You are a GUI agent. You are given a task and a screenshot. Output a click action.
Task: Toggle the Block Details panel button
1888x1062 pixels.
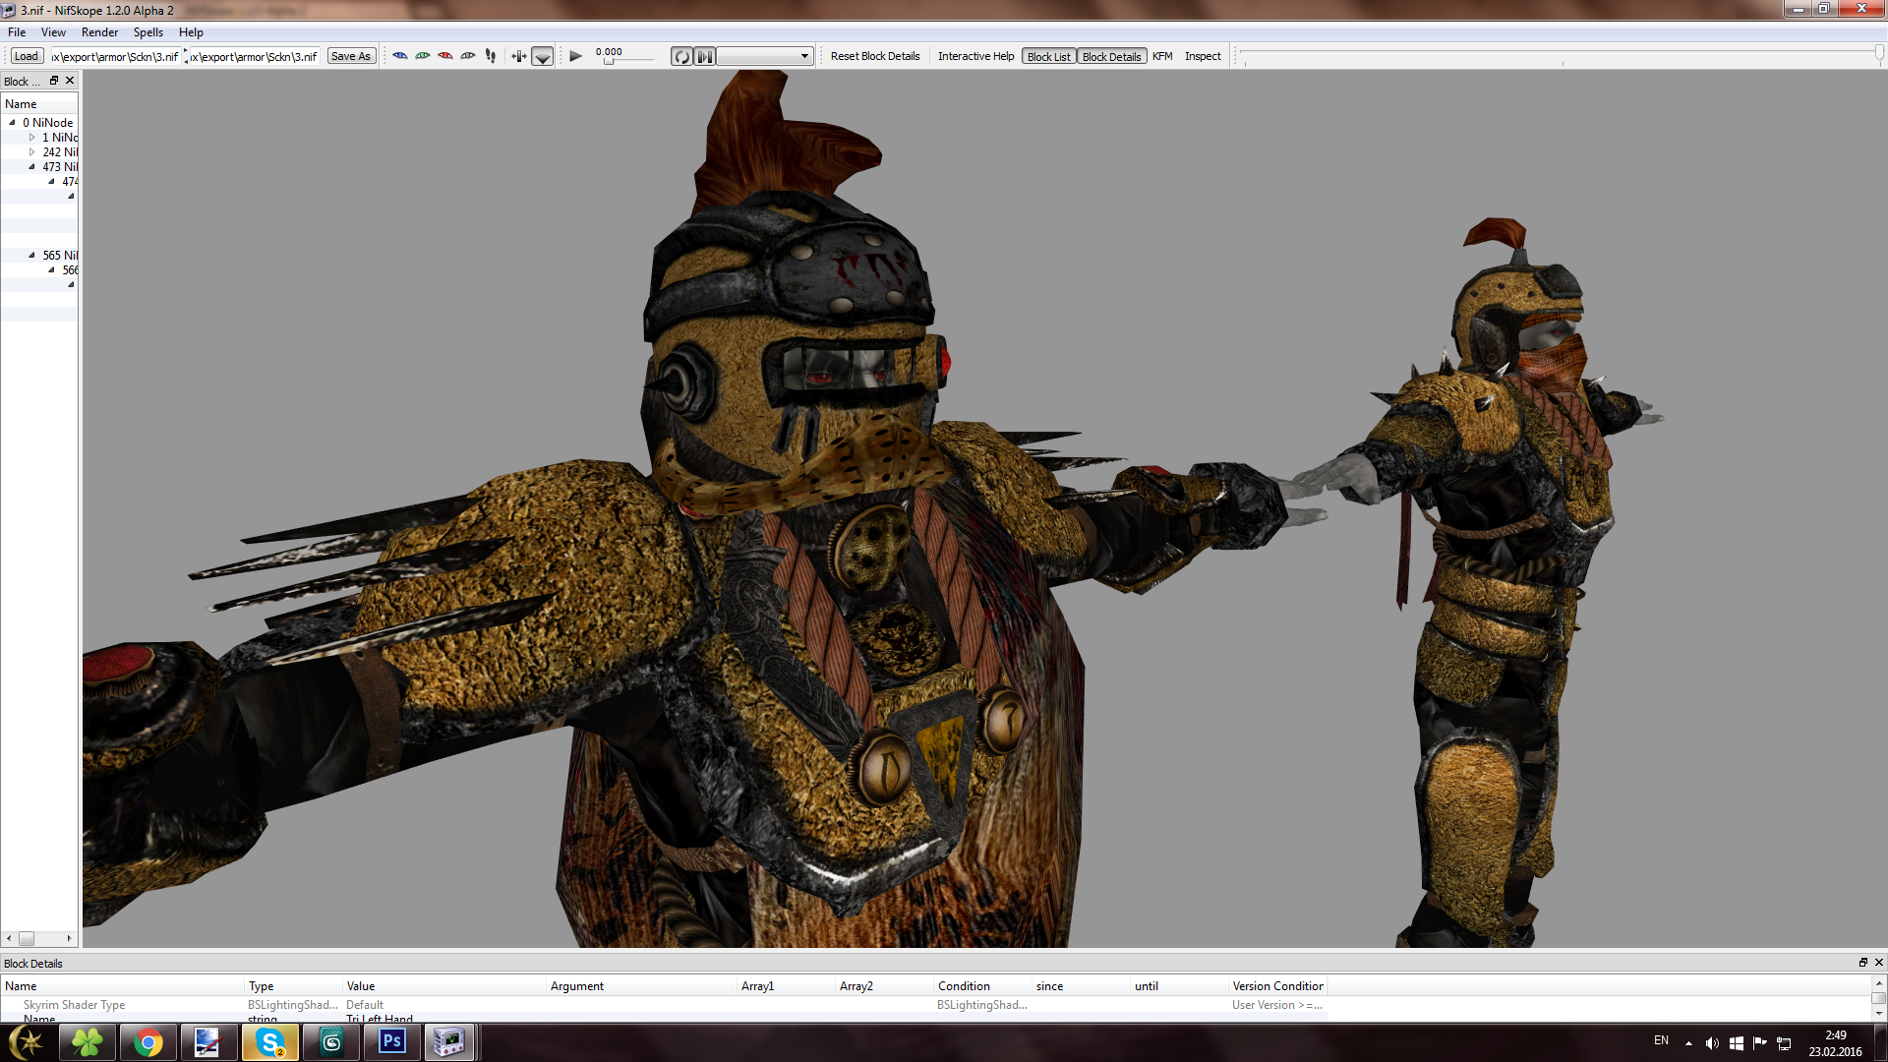pyautogui.click(x=1111, y=57)
